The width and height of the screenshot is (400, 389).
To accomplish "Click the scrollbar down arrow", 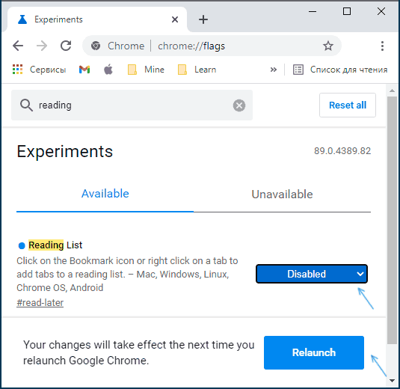I will [x=392, y=380].
